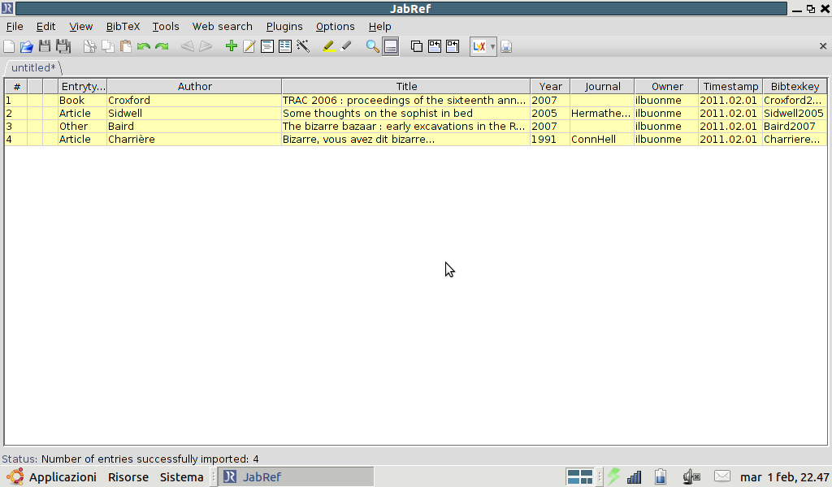Click the OpenOffice connection icon in the toolbar
This screenshot has height=487, width=832.
tap(506, 46)
